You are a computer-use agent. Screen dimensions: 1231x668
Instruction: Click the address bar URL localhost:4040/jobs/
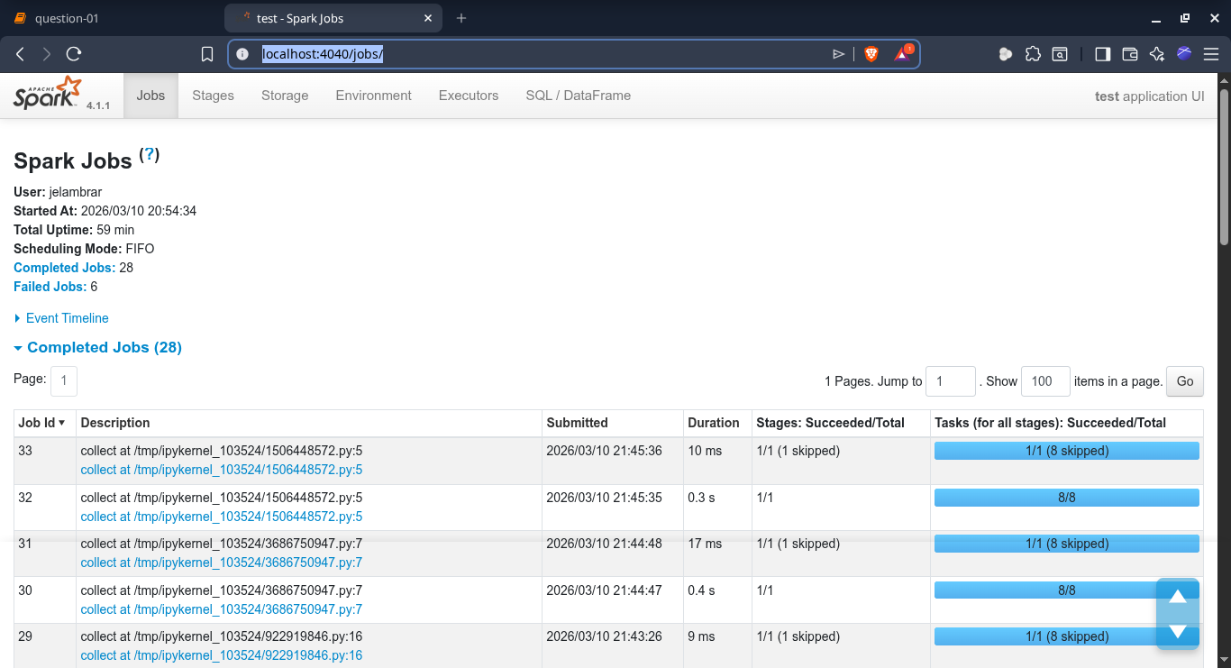coord(323,54)
